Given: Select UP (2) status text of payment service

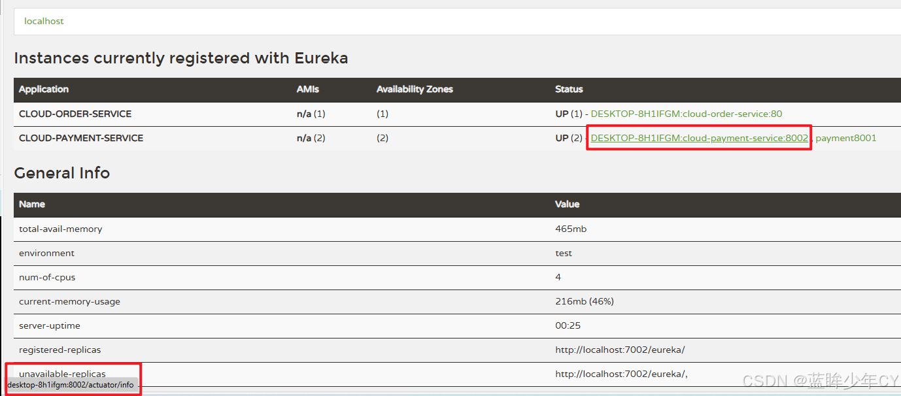Looking at the screenshot, I should coord(569,138).
